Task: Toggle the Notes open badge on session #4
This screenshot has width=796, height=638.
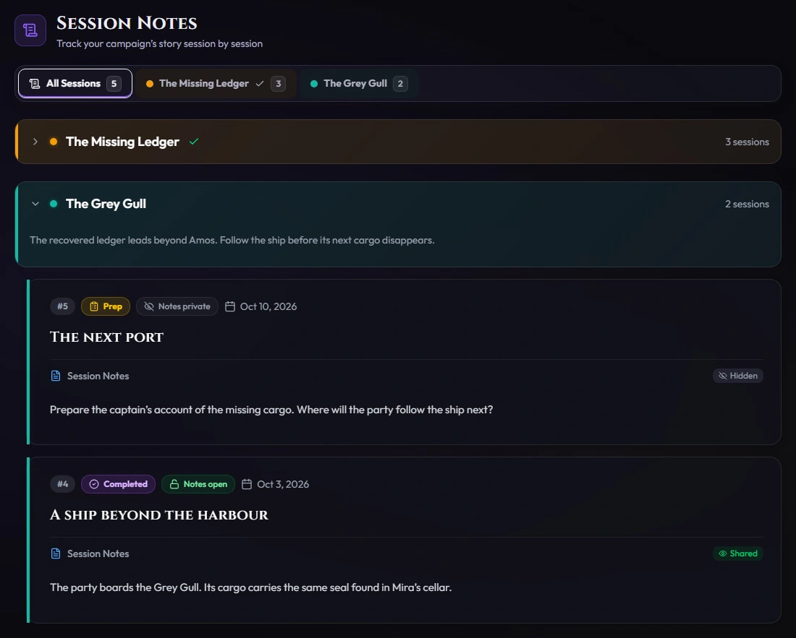Action: 198,484
